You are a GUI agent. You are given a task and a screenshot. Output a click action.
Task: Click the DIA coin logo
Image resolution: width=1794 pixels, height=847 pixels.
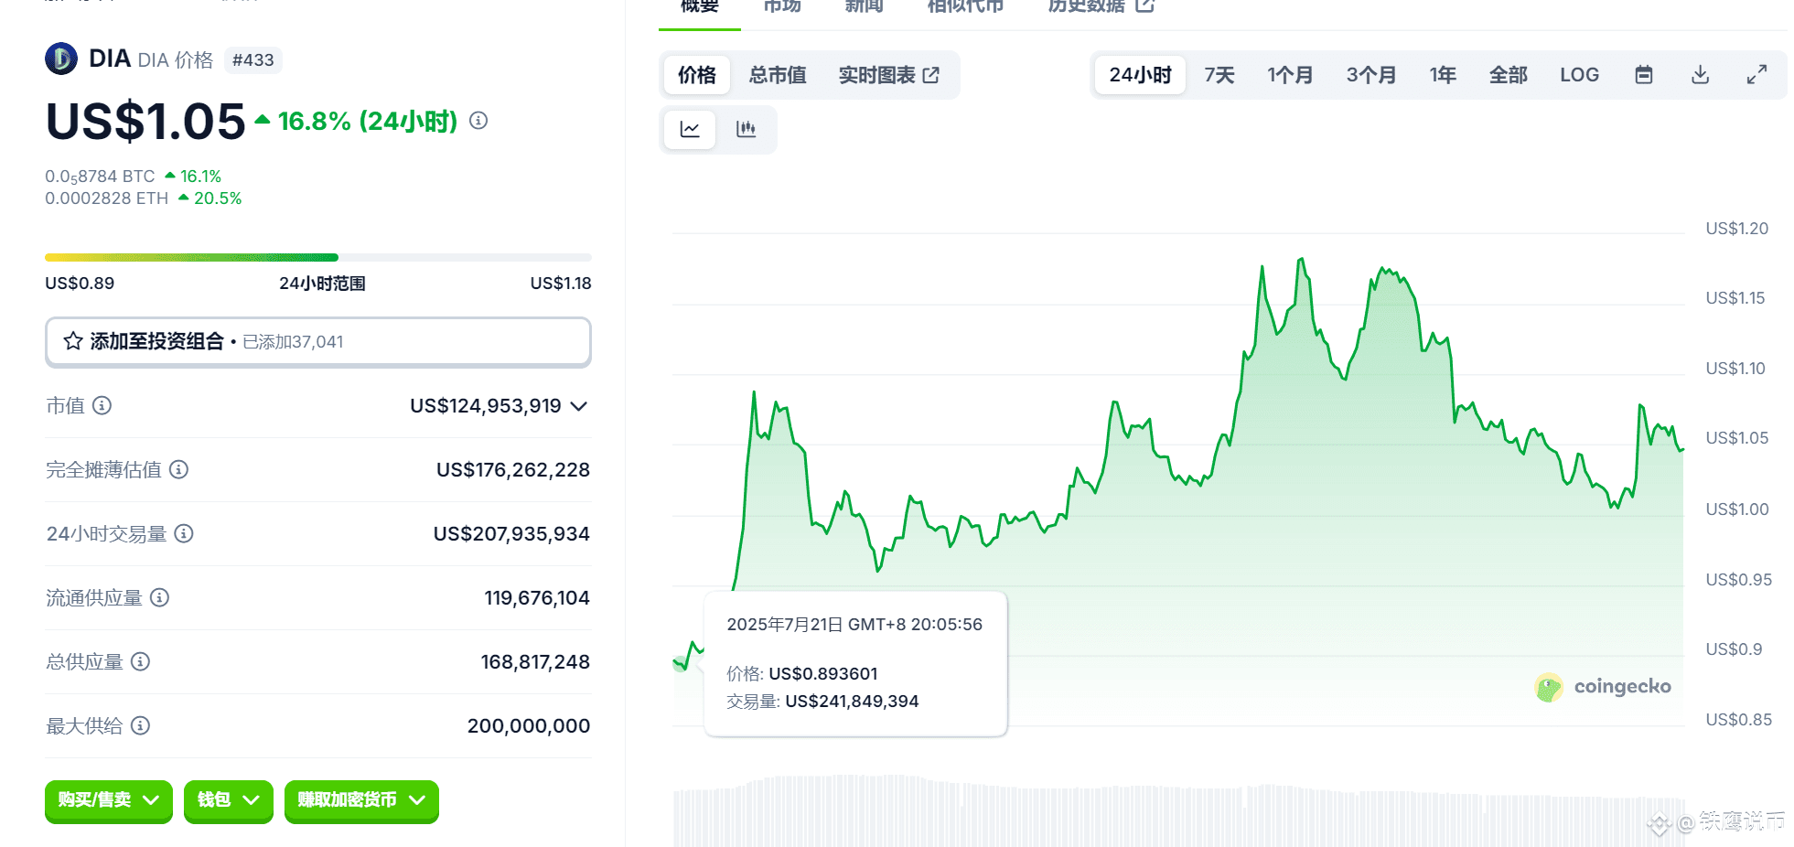point(61,59)
